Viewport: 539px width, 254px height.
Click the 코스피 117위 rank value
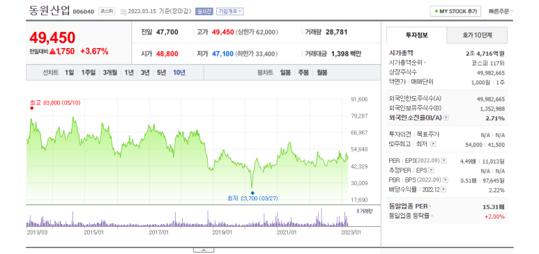click(x=488, y=63)
